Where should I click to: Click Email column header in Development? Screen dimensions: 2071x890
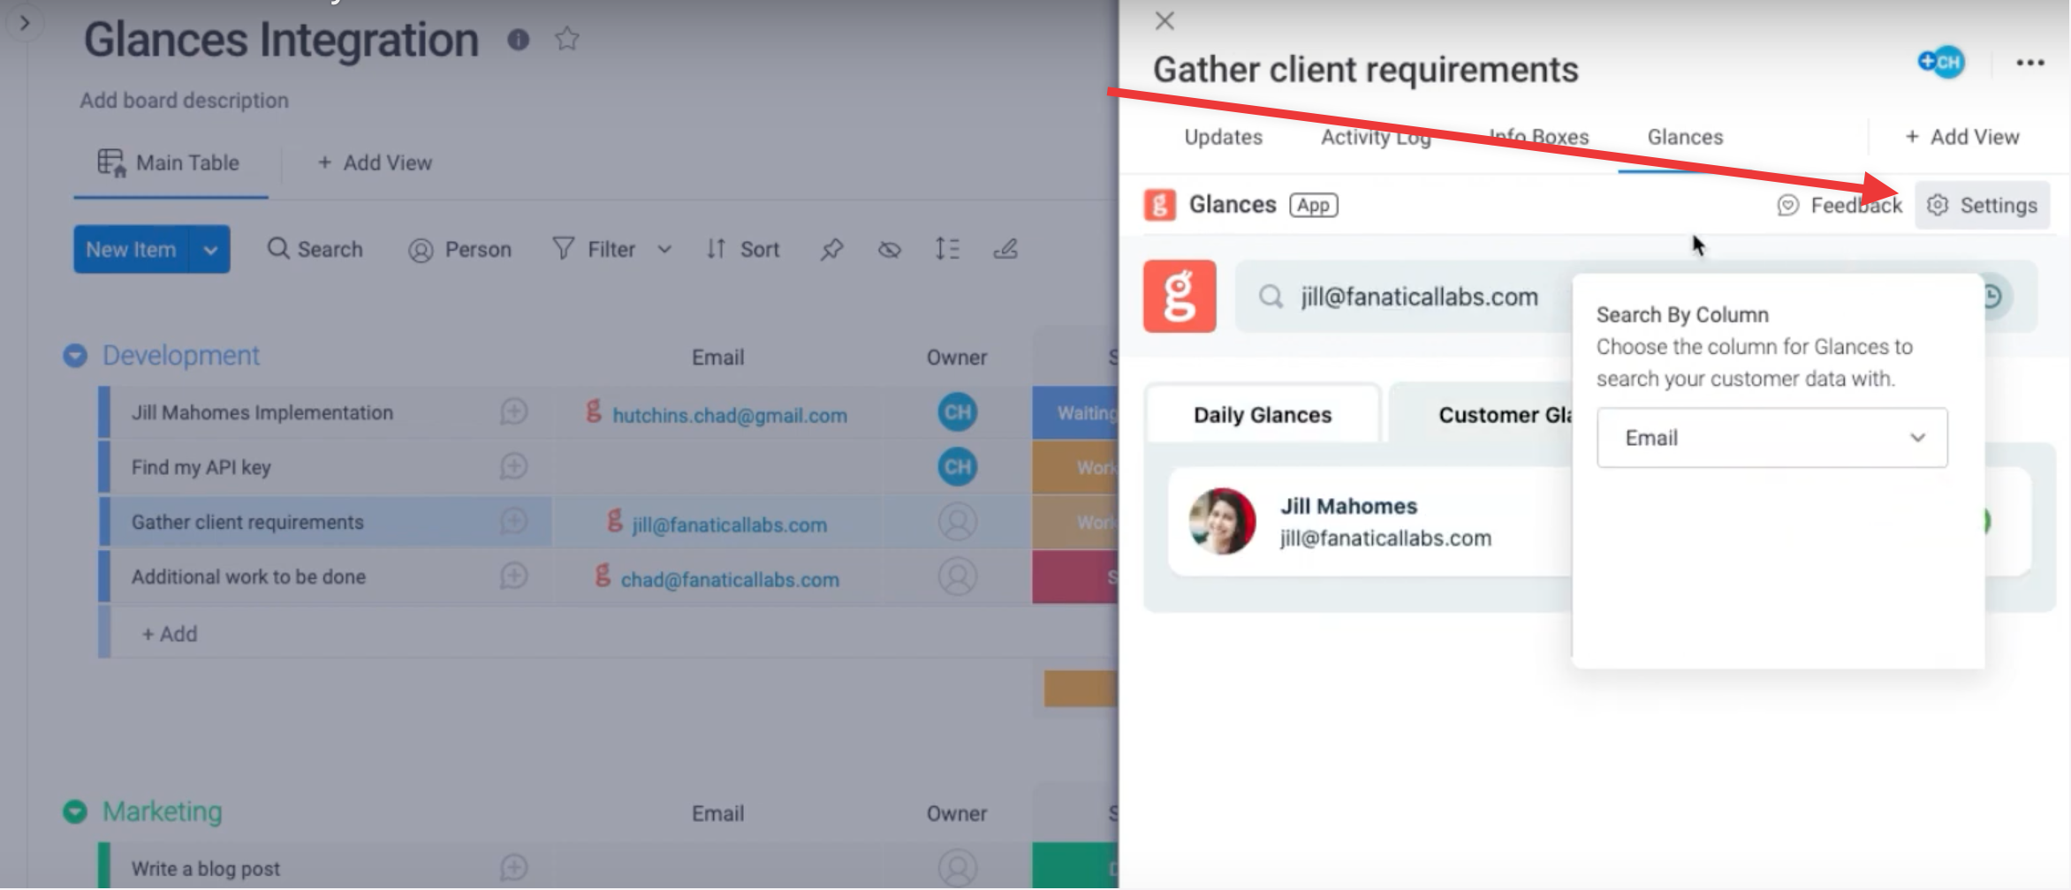pyautogui.click(x=717, y=358)
